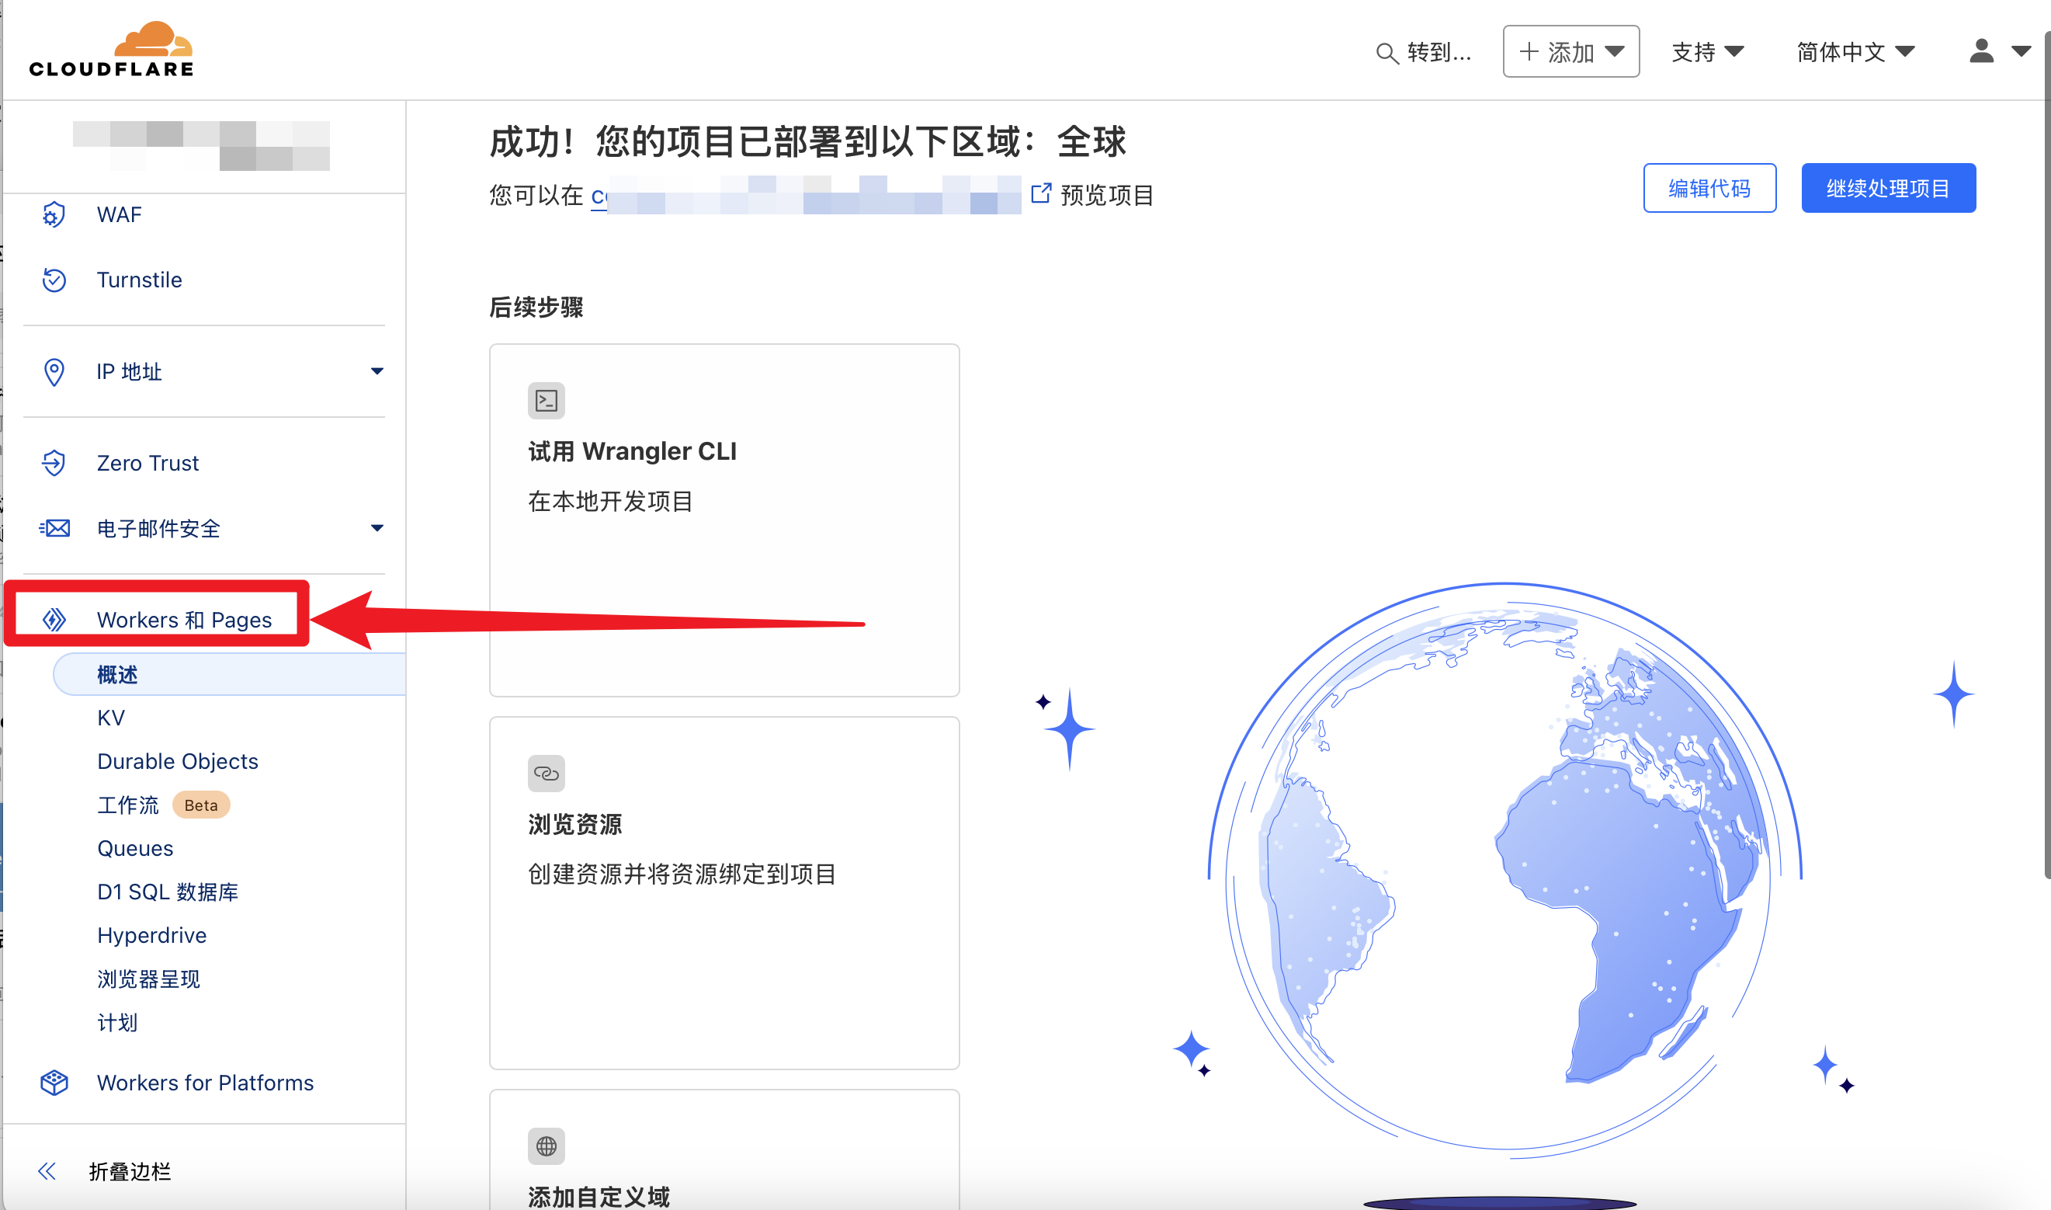2051x1210 pixels.
Task: Click 折叠边栏 to collapse sidebar
Action: 130,1172
